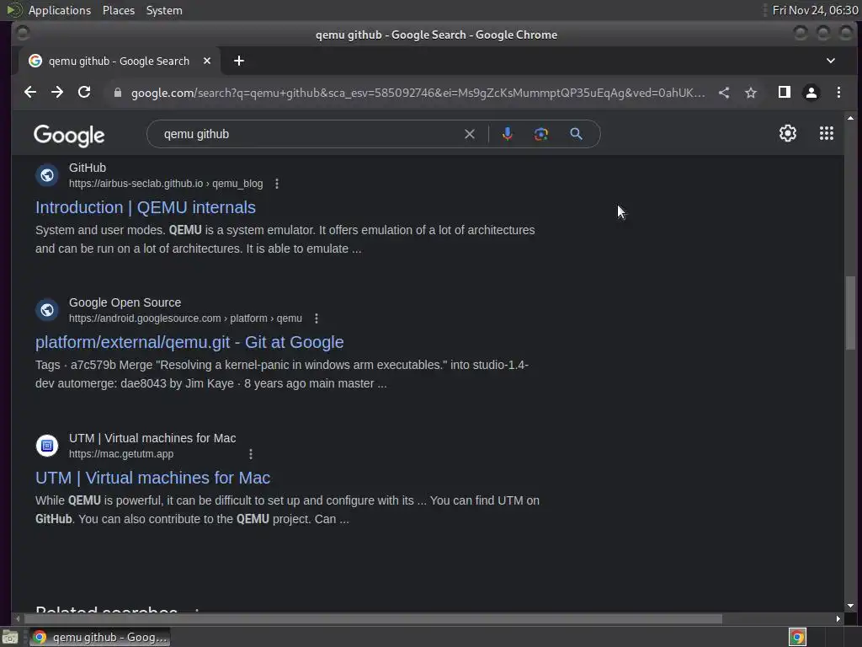Select Chrome window in the taskbar
The image size is (862, 647).
pos(100,637)
